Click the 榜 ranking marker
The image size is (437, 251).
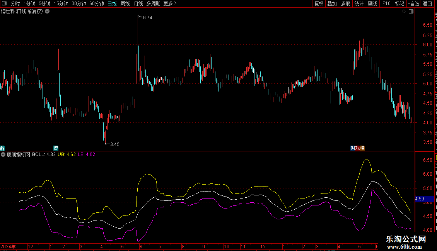click(362, 148)
